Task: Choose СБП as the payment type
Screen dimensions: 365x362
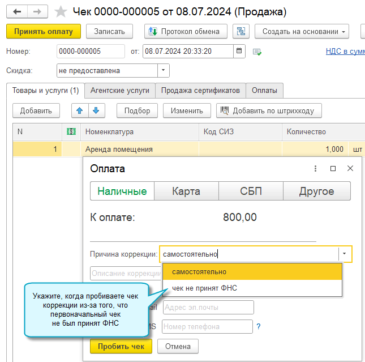Action: coord(251,191)
